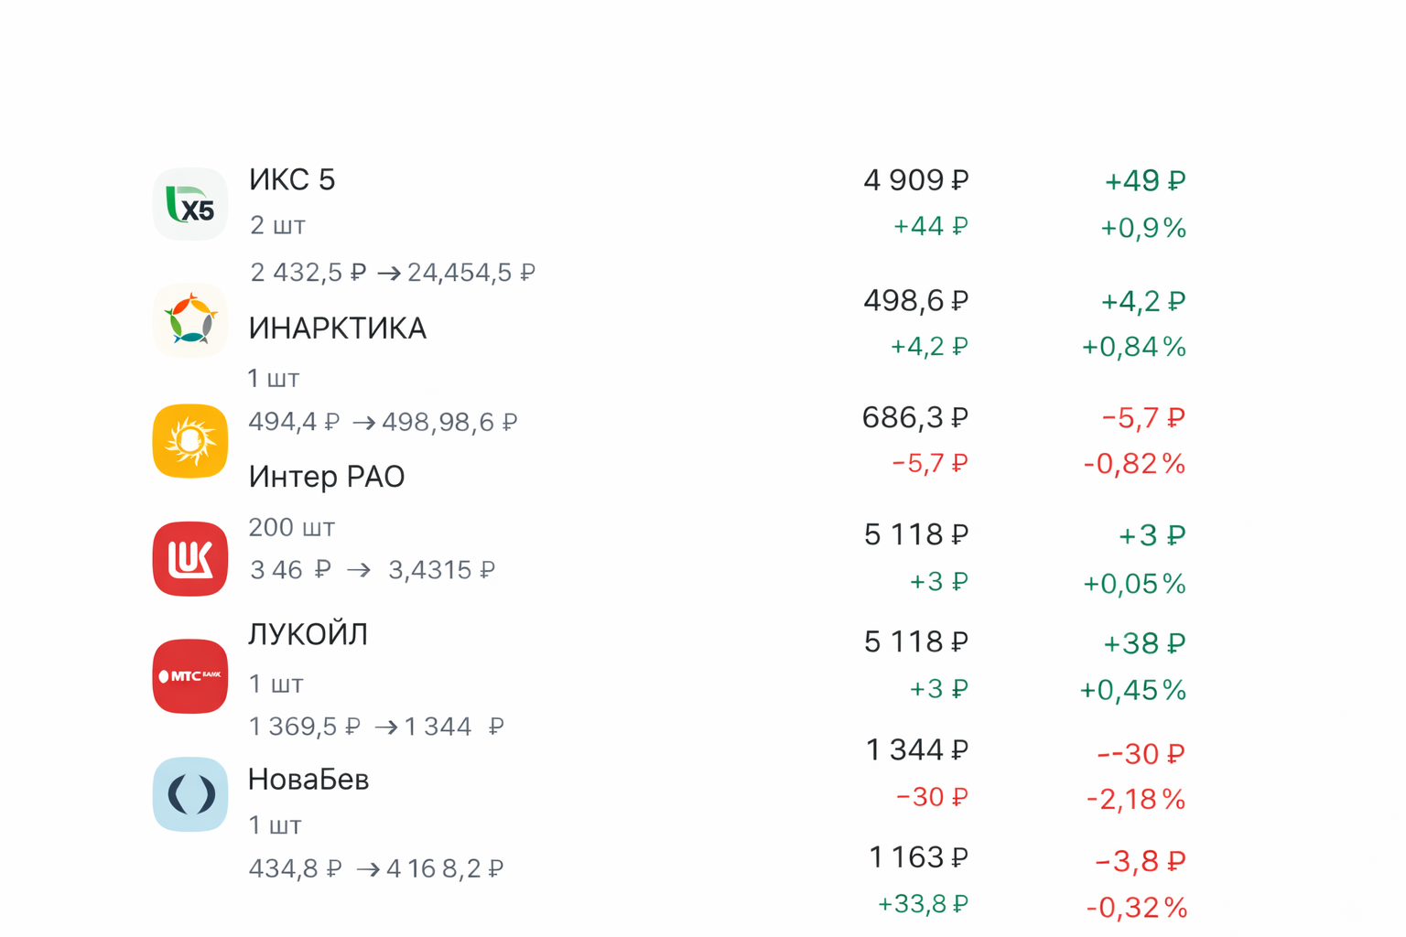Select the 498,6 ₽ total value
The image size is (1406, 937).
point(915,300)
